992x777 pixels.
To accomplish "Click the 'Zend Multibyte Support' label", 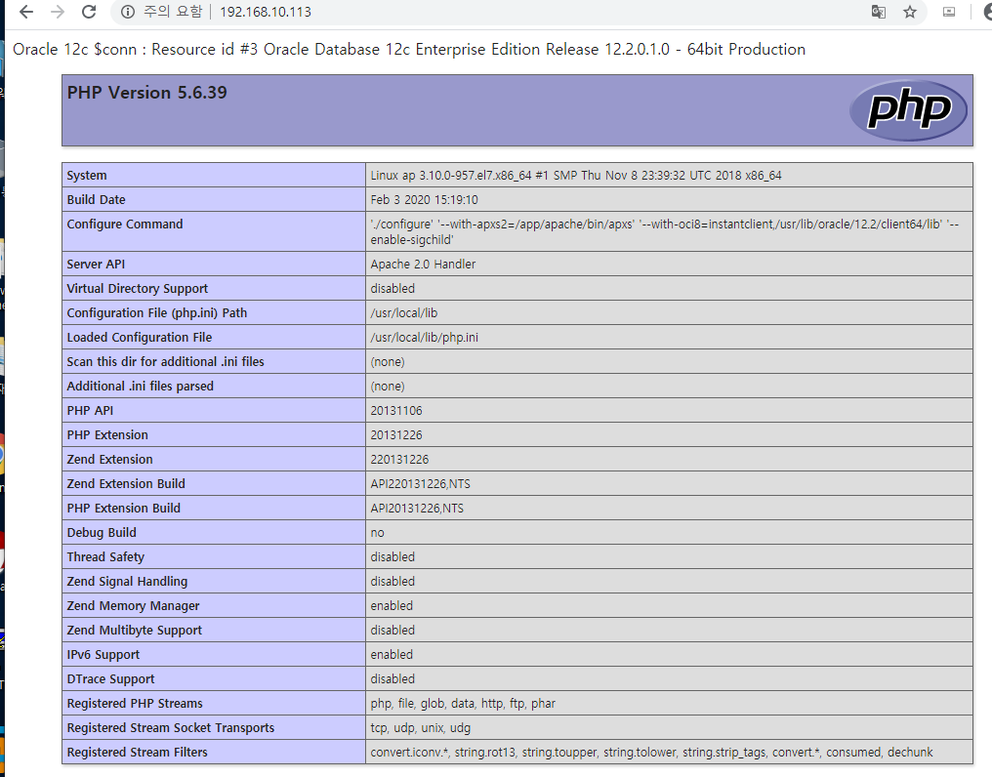I will 134,631.
